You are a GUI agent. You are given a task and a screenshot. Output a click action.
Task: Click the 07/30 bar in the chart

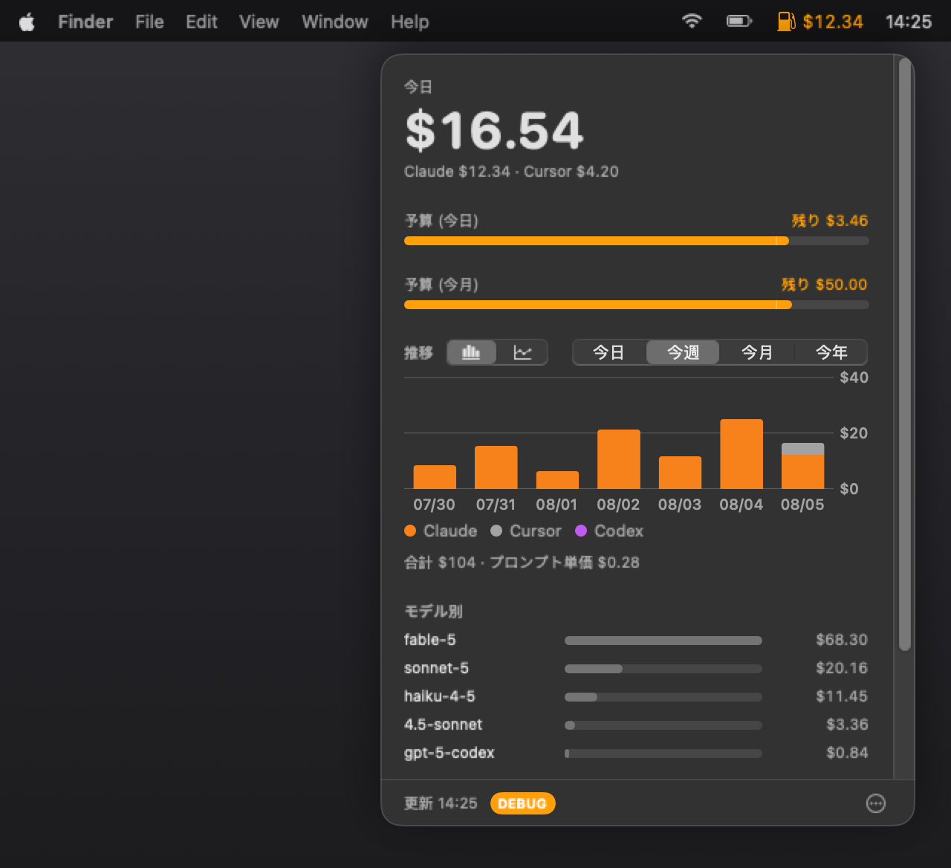pyautogui.click(x=435, y=477)
